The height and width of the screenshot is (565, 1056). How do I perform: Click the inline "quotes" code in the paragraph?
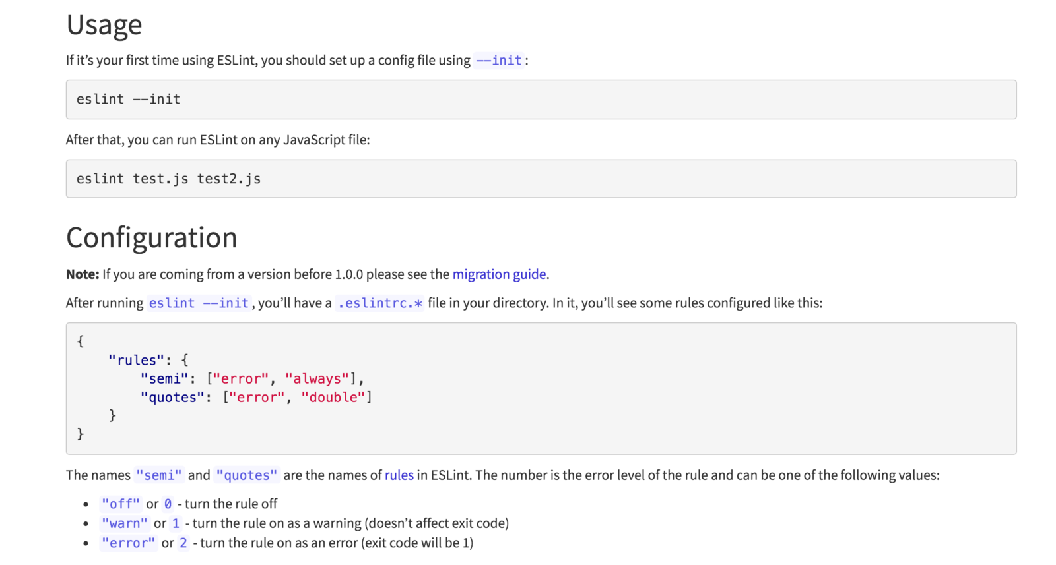[x=247, y=475]
